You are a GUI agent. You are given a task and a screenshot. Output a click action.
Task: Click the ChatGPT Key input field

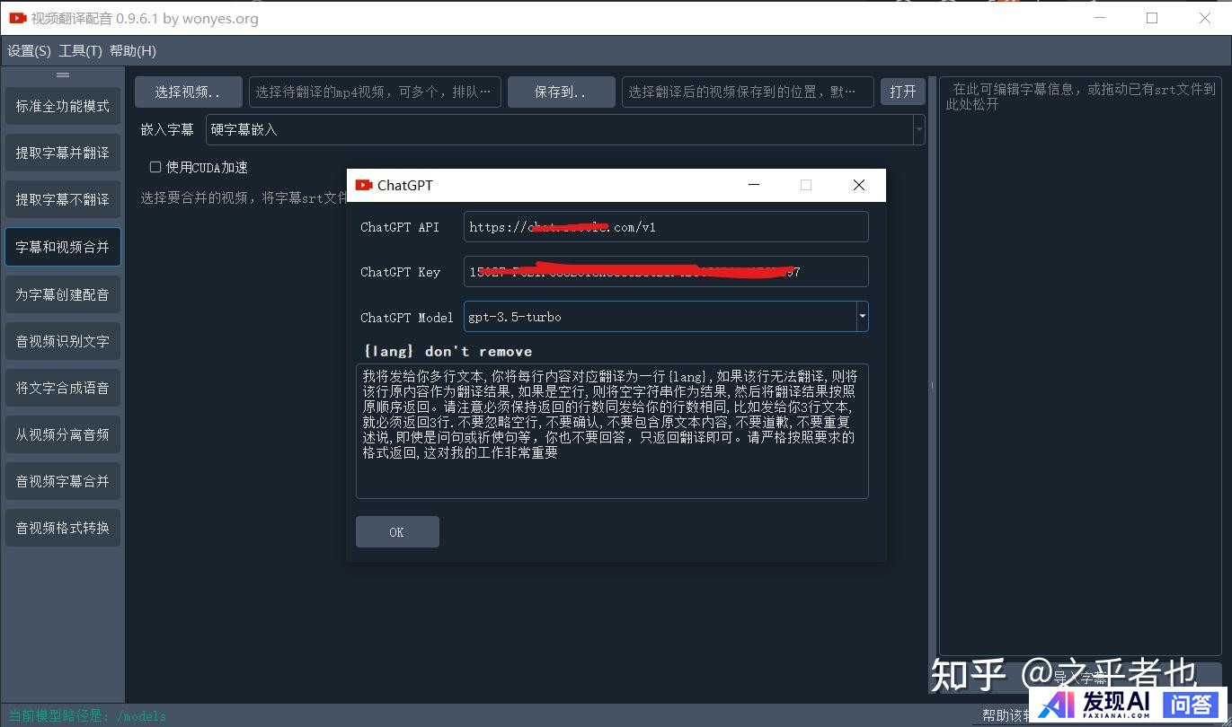[x=665, y=271]
